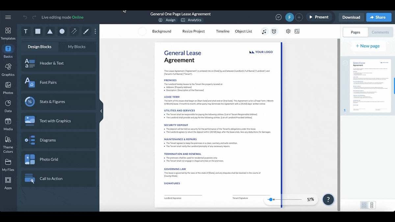Open the comments bubble in the header

[278, 17]
